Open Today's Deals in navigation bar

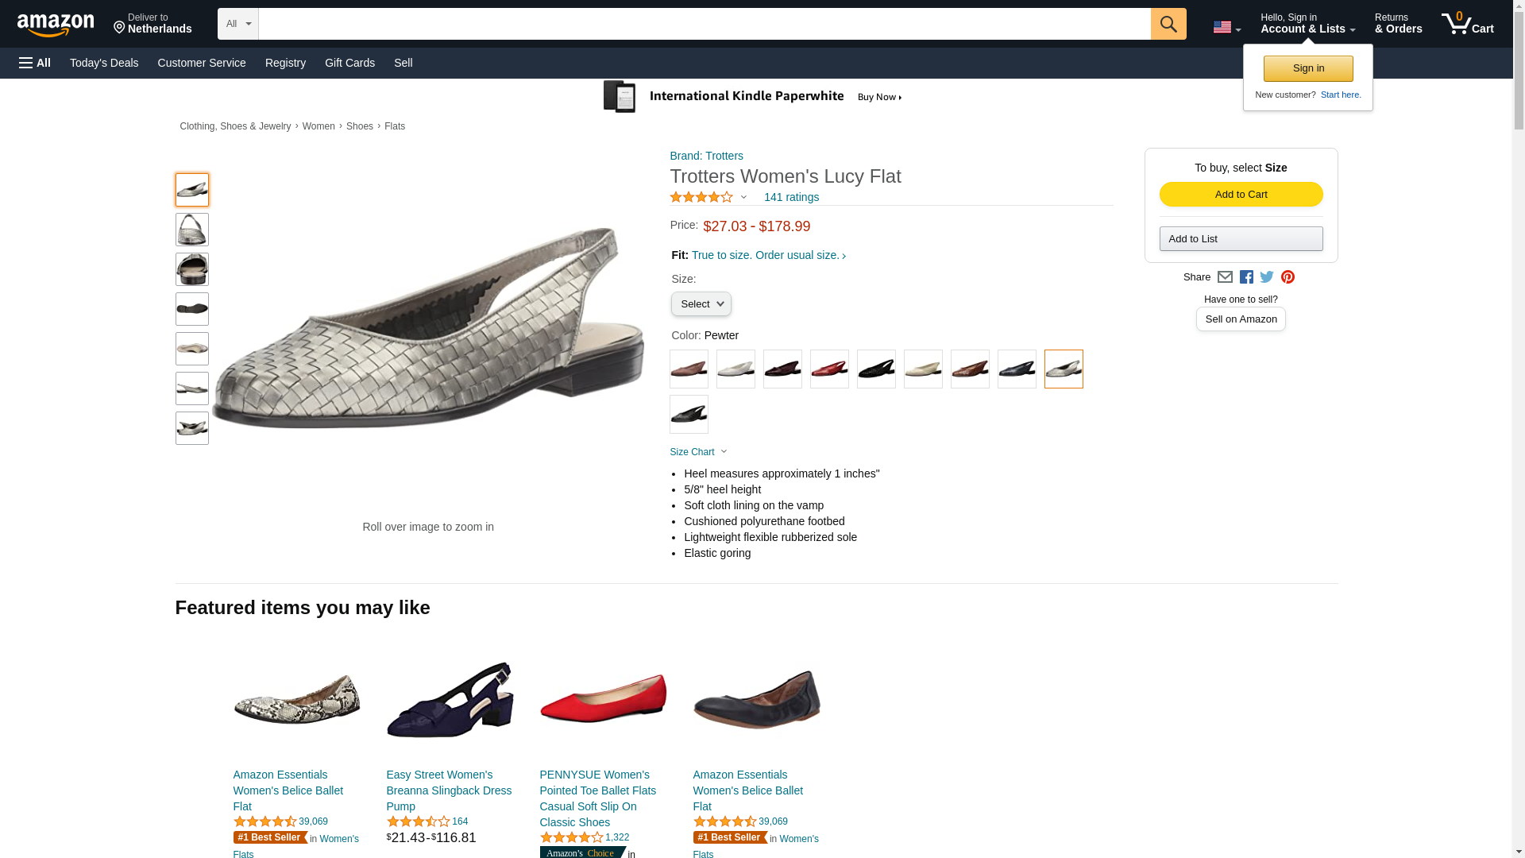click(104, 63)
